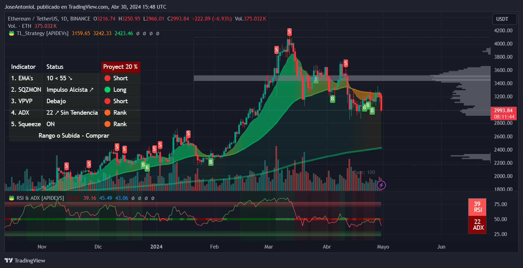Screen dimensions: 523x268
Task: Click the Feb date on time axis
Action: 214,247
